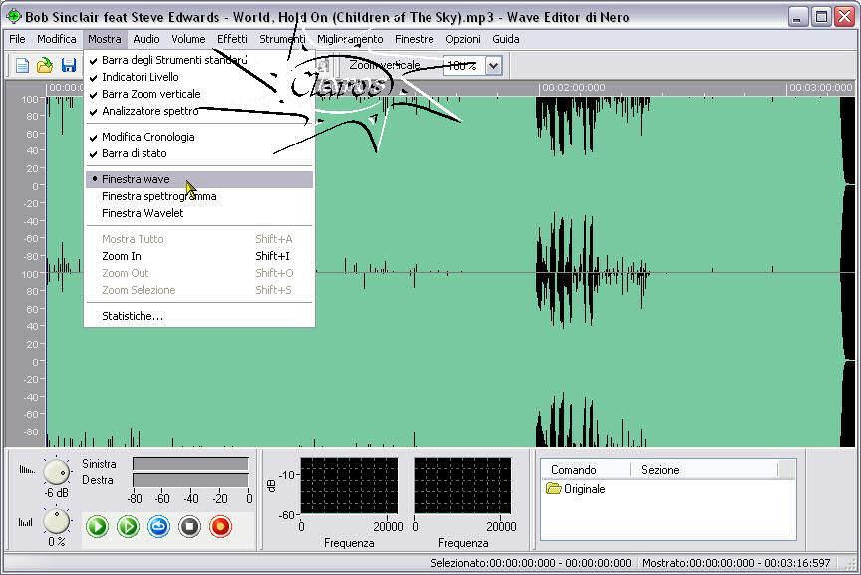Screen dimensions: 861x575
Task: Start recording with the red Record button
Action: 220,527
